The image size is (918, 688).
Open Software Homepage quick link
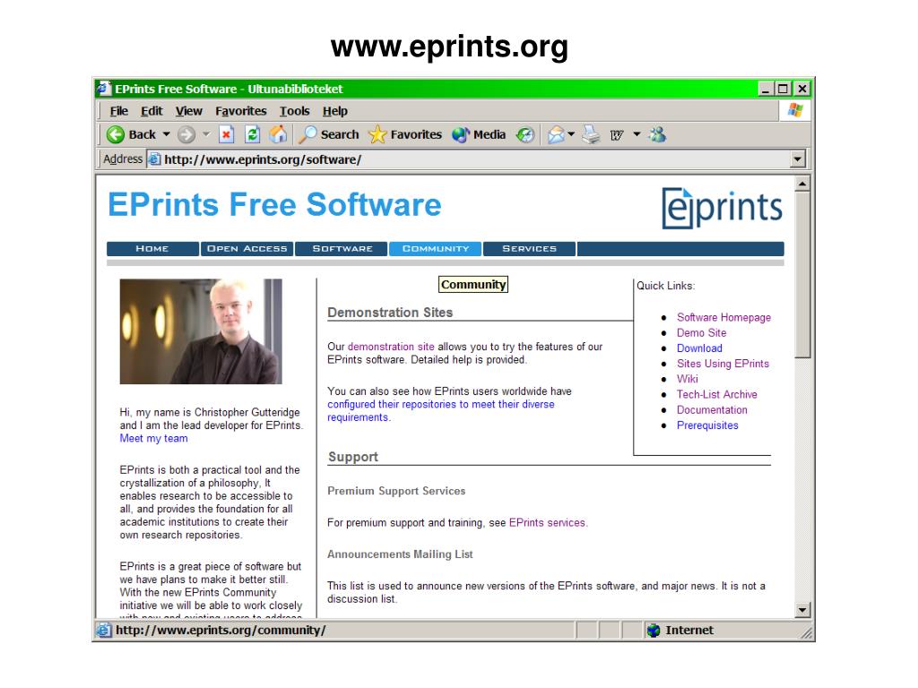coord(723,317)
